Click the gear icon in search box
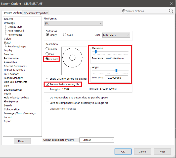Viewport: 176px width, 158px height. [124, 11]
